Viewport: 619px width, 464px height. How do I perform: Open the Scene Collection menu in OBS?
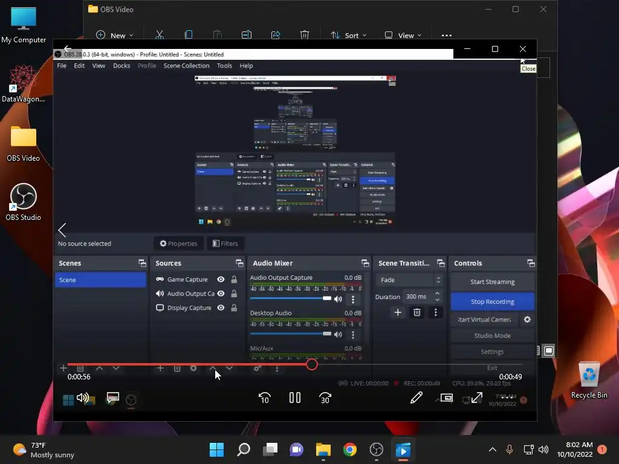[x=186, y=65]
